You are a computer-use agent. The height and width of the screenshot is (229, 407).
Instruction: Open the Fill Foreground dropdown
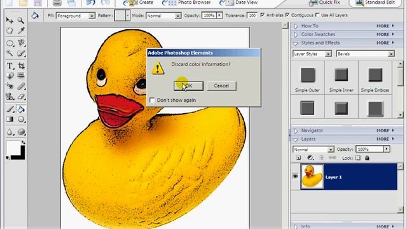(92, 16)
